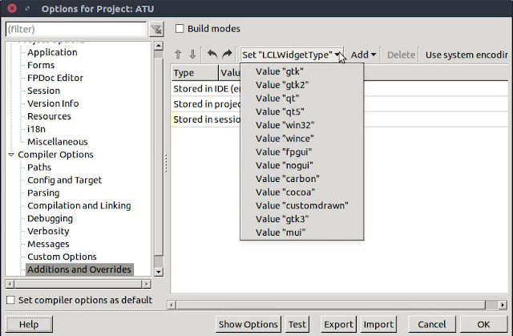The height and width of the screenshot is (336, 513).
Task: Select Version Info tree item
Action: tap(53, 103)
